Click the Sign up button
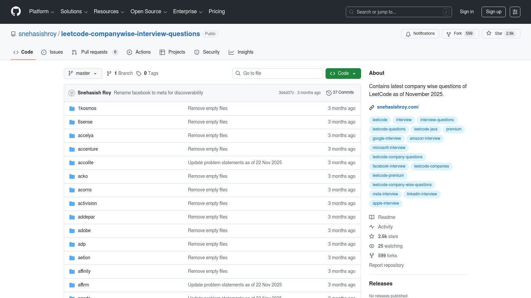The image size is (531, 298). click(x=493, y=12)
